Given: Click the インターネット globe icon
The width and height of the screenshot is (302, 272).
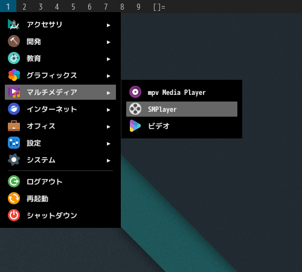Looking at the screenshot, I should click(x=14, y=109).
